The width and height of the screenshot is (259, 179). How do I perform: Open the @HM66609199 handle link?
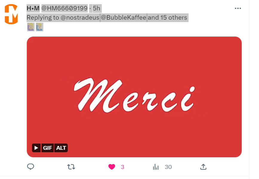point(64,8)
